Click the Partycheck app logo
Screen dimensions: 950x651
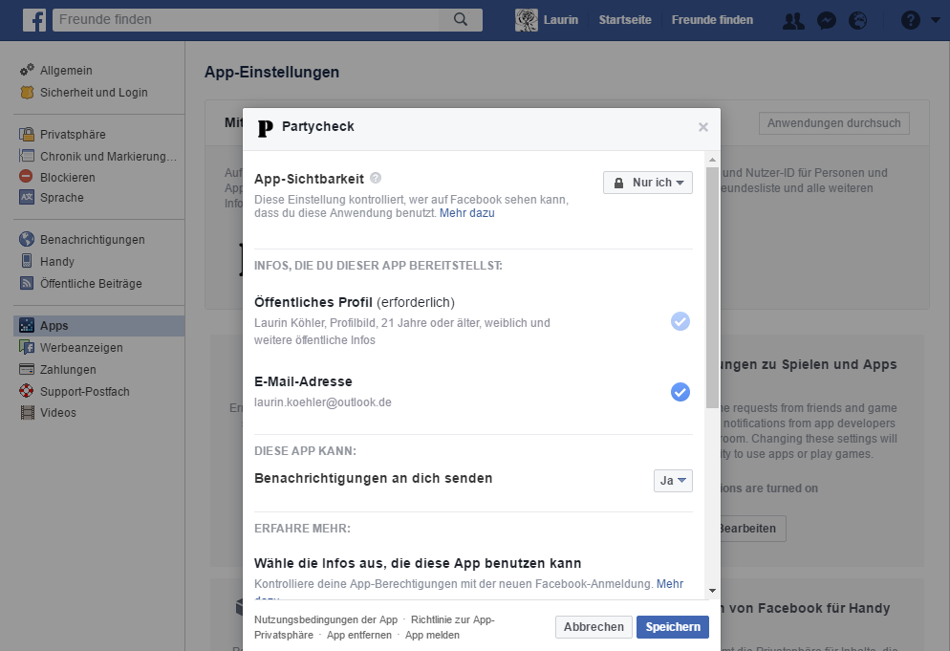[265, 128]
